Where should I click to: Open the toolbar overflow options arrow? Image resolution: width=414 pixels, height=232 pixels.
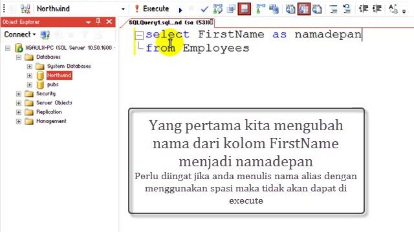(x=404, y=11)
